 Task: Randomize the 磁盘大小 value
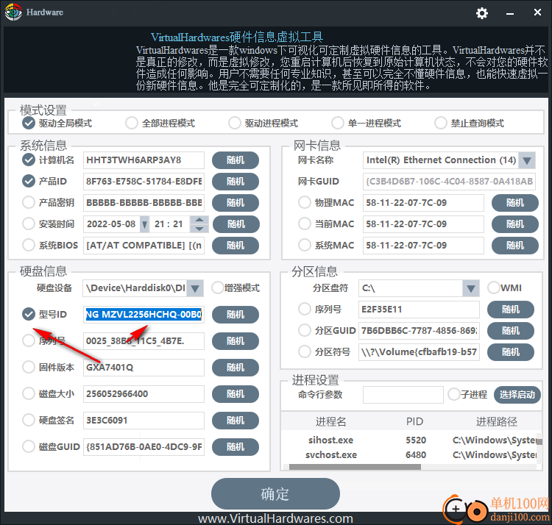[236, 394]
